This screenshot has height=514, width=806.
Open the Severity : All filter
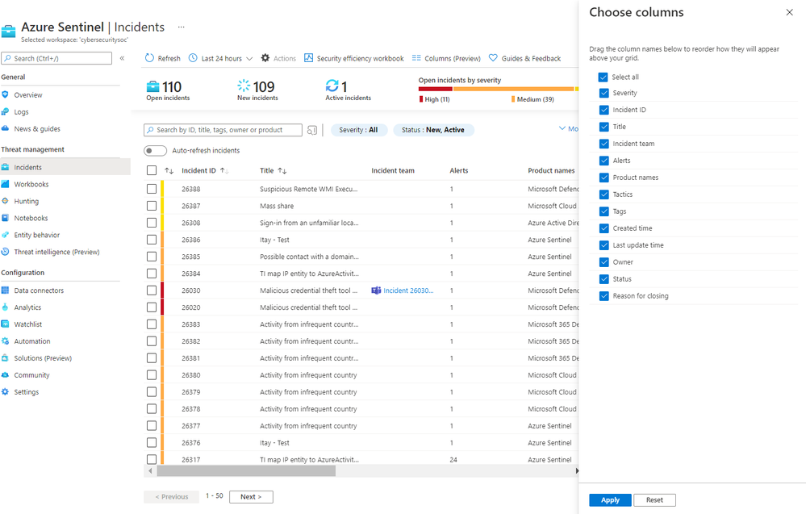coord(358,130)
